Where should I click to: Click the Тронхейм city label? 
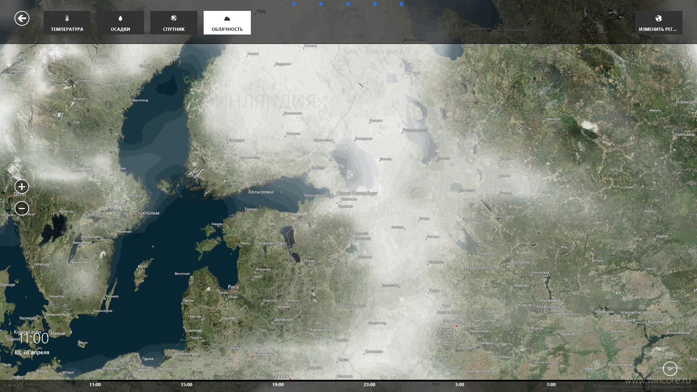pos(17,72)
